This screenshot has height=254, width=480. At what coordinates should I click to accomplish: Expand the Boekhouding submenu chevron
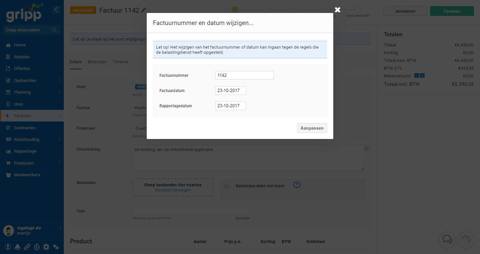coord(60,139)
